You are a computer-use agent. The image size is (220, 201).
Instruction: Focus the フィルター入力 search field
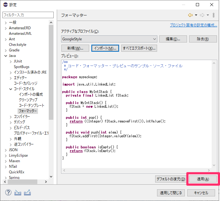tap(28, 15)
